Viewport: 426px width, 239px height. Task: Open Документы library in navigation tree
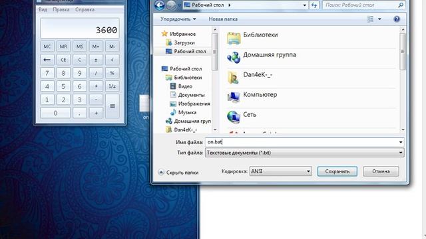(x=187, y=95)
